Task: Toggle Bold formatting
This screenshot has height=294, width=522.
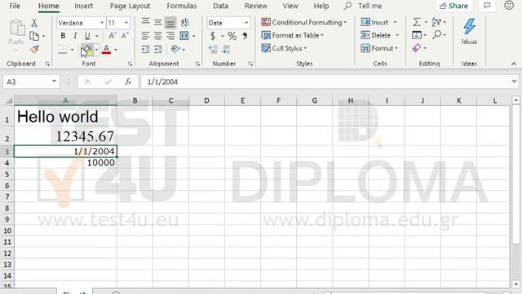Action: click(x=63, y=36)
